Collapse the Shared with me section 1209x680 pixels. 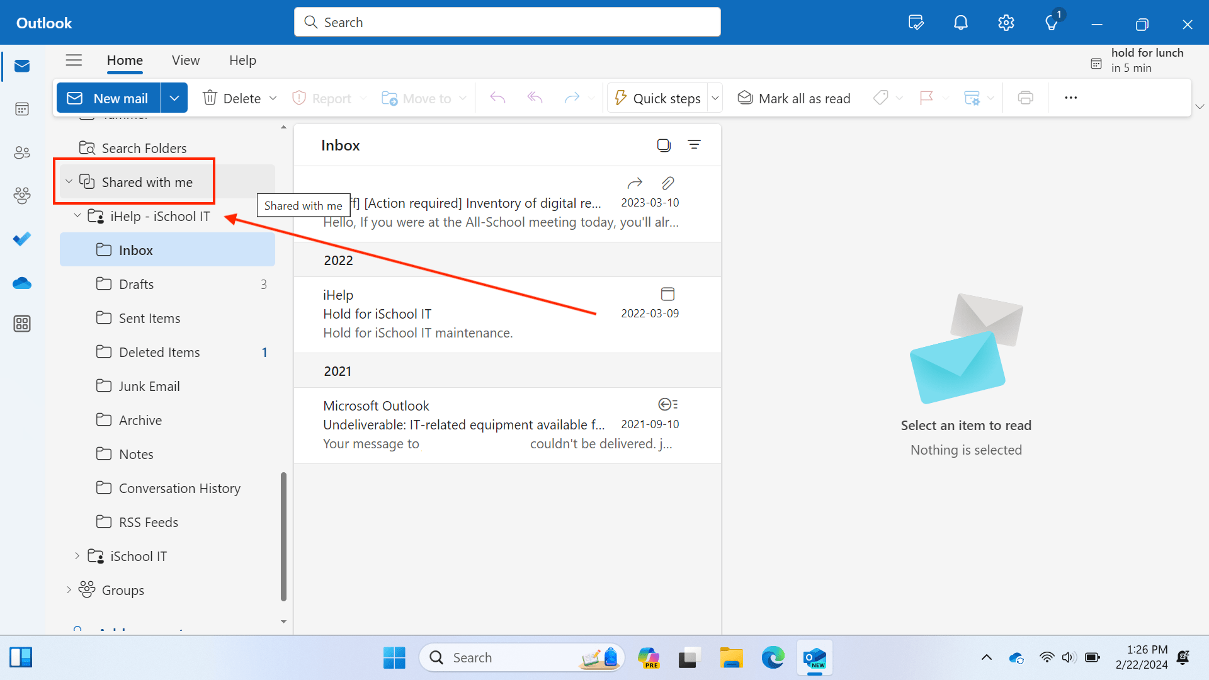69,182
